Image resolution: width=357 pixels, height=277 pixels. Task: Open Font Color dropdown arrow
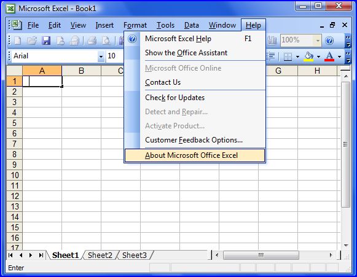tap(339, 57)
